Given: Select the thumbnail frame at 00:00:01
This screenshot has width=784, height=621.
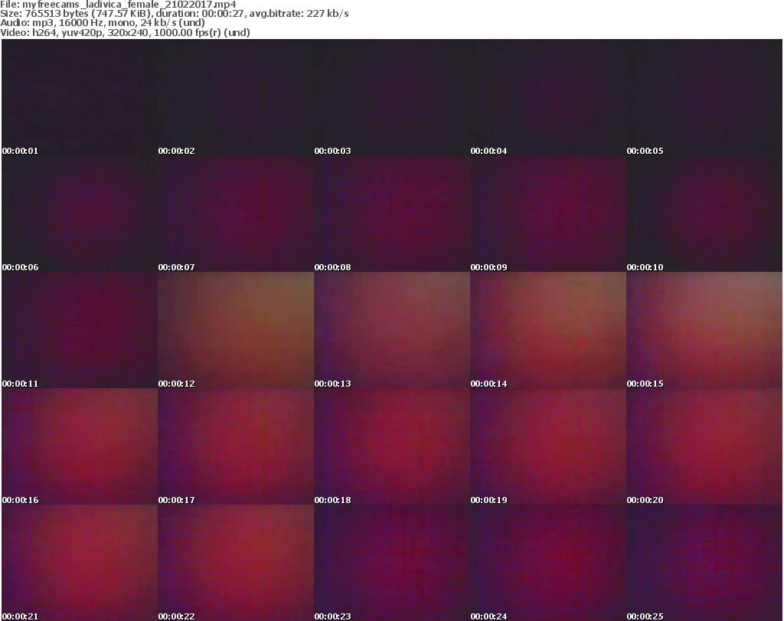Looking at the screenshot, I should point(80,97).
